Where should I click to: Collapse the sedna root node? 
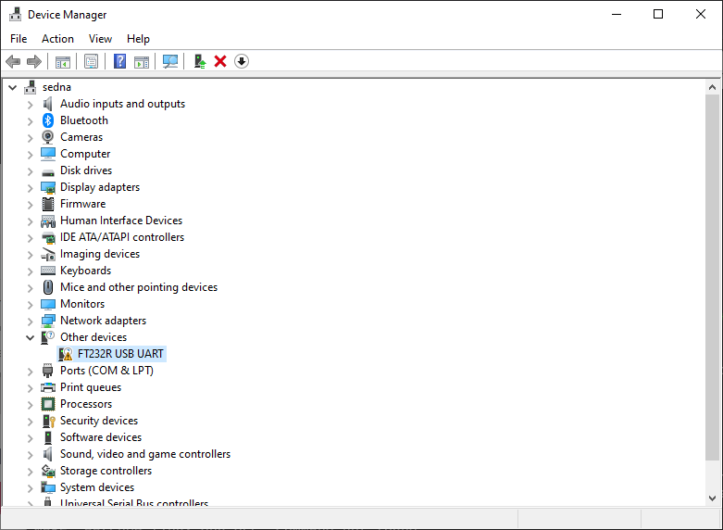(x=13, y=87)
